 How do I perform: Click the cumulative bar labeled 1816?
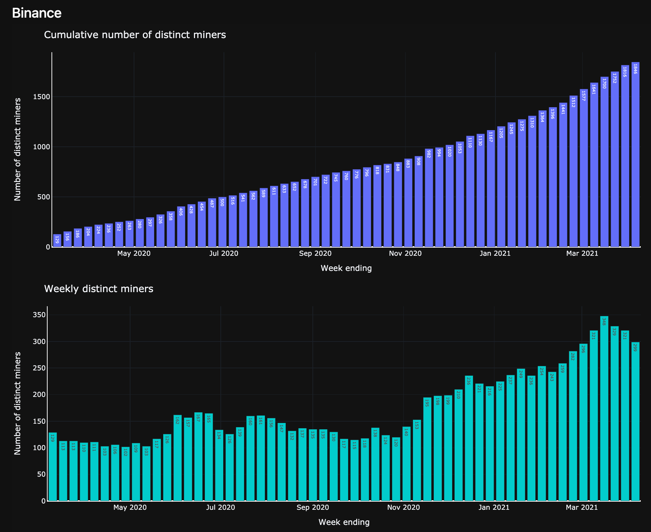[x=625, y=156]
